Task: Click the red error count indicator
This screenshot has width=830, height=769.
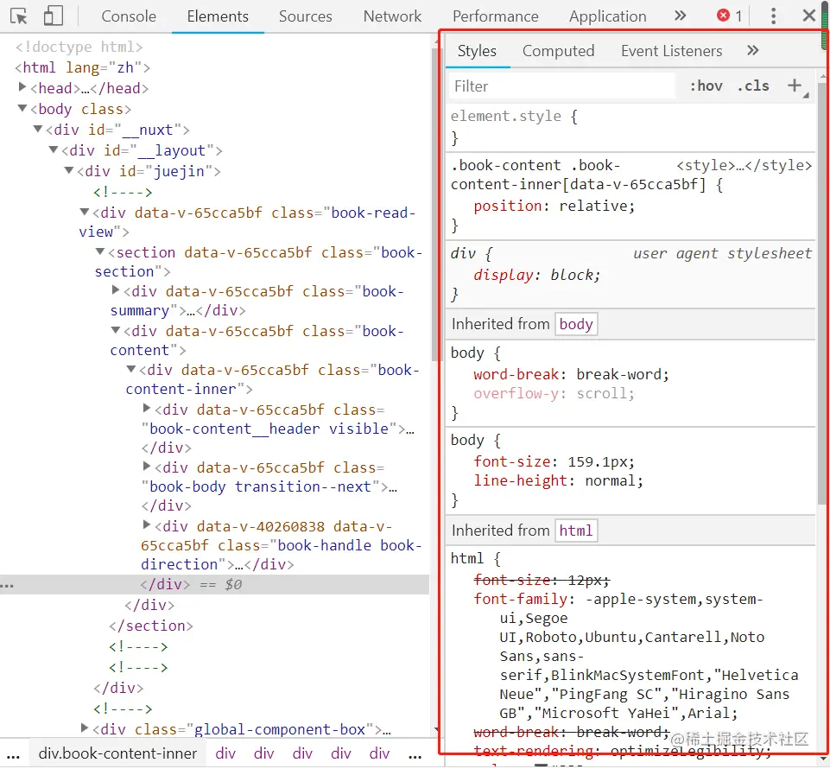Action: [730, 16]
